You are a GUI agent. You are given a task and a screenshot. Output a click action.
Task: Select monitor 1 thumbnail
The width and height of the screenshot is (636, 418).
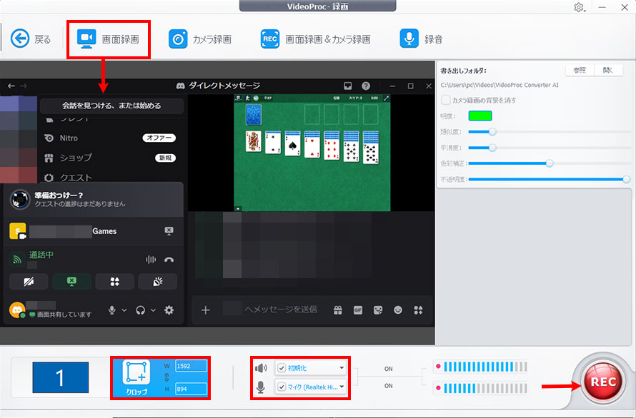click(x=61, y=377)
